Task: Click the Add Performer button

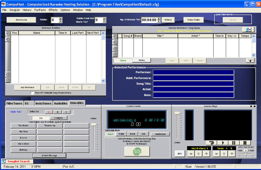Action: coord(28,87)
